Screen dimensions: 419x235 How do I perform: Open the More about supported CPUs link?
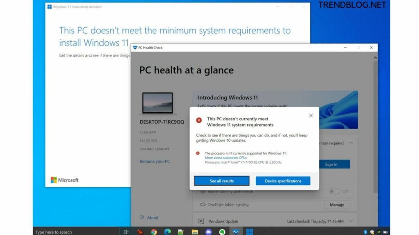click(x=226, y=158)
